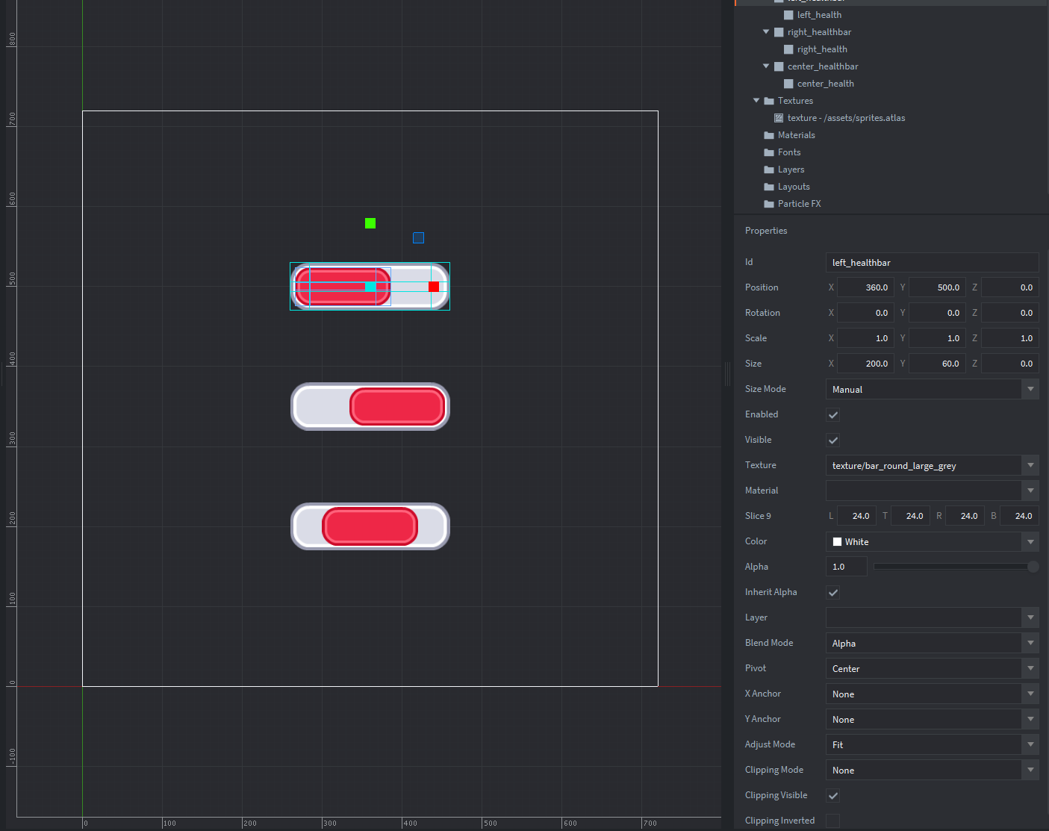Enable the Clipping Inverted checkbox
The height and width of the screenshot is (831, 1049).
(833, 821)
